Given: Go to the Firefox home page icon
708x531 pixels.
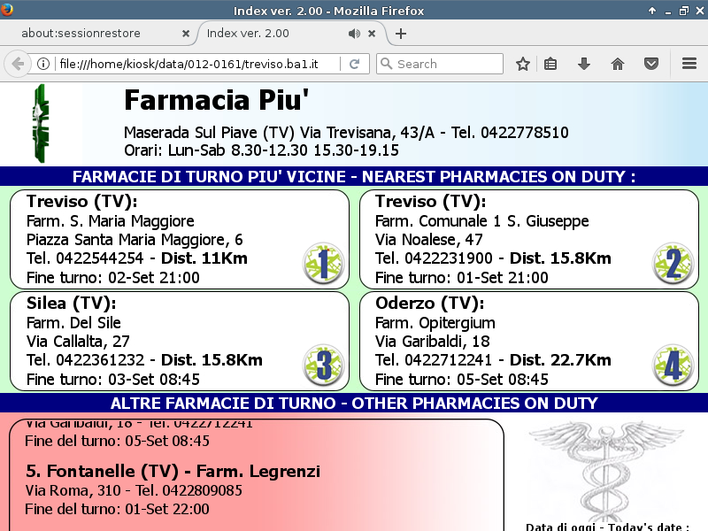Looking at the screenshot, I should (x=618, y=64).
